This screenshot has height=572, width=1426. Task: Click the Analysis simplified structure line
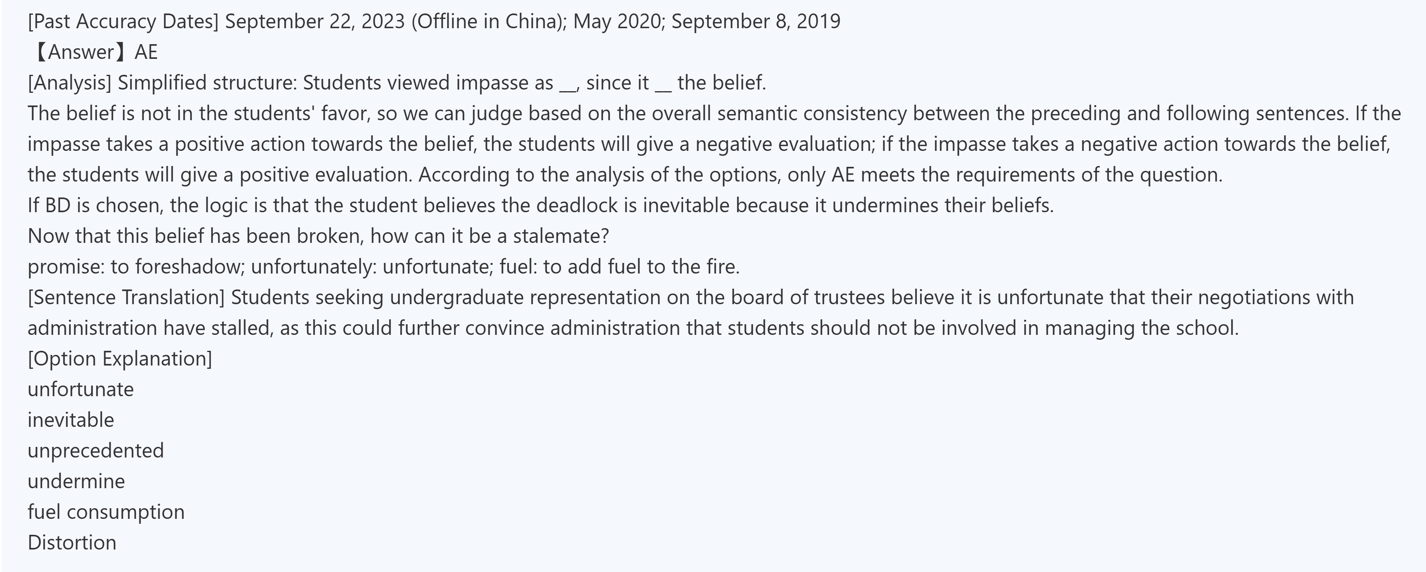pyautogui.click(x=396, y=83)
